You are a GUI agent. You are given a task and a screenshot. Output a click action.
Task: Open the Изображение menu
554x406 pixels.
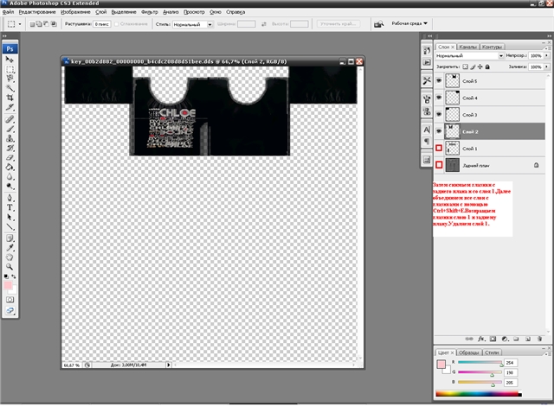[75, 12]
